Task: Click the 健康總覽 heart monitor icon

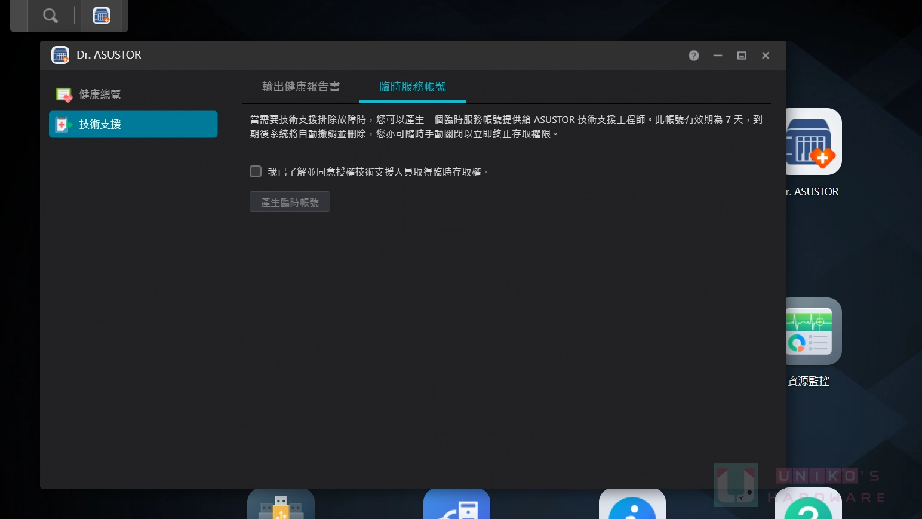Action: (x=64, y=95)
